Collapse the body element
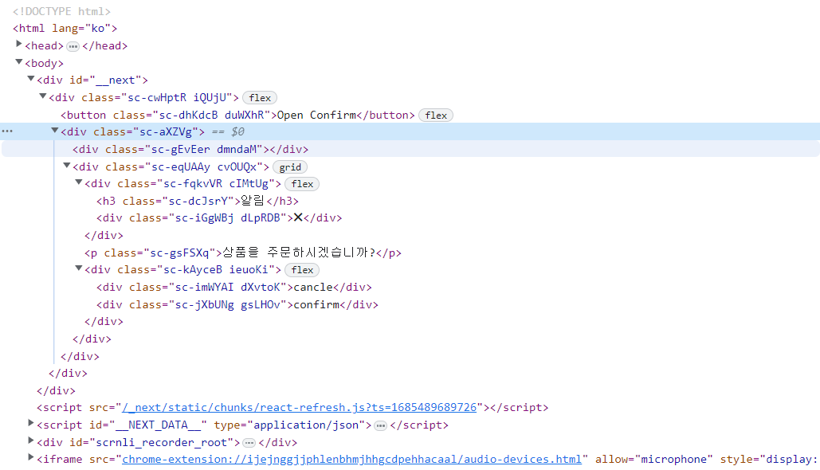Viewport: 820px width, 470px height. tap(19, 61)
